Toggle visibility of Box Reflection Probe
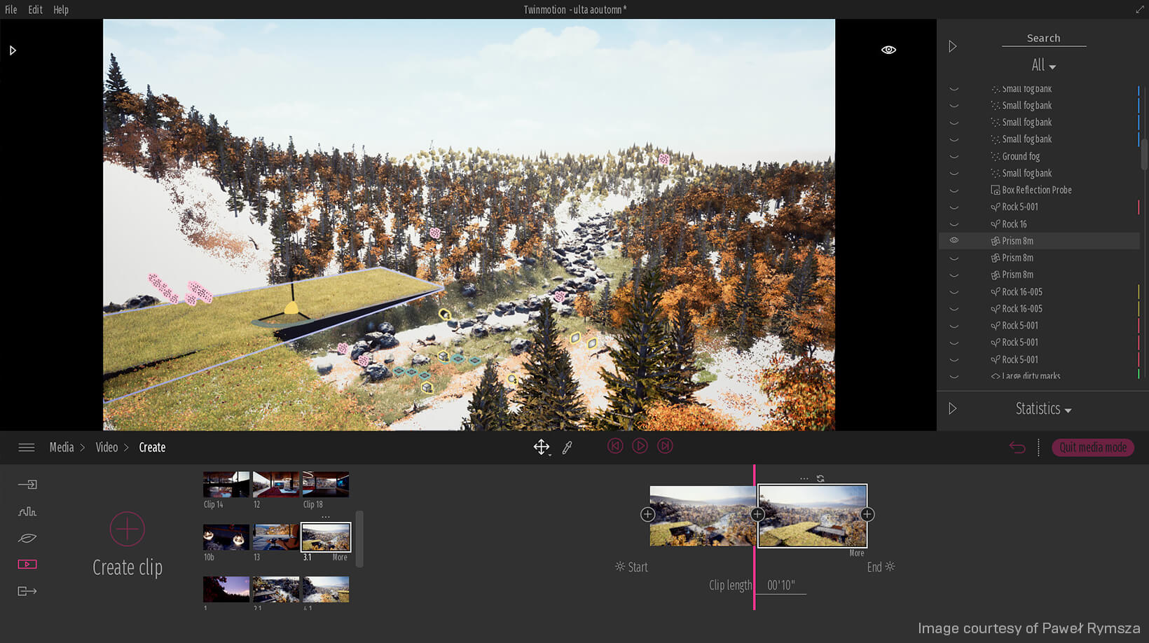1149x643 pixels. (x=954, y=191)
